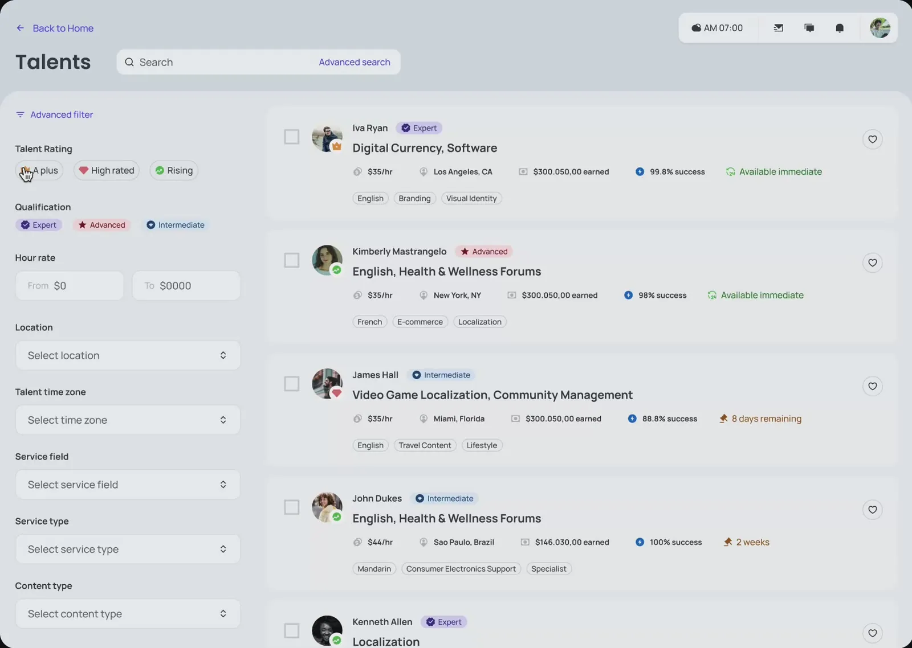Favorite Kenneth Allen with the heart icon
Viewport: 912px width, 648px height.
pyautogui.click(x=873, y=633)
